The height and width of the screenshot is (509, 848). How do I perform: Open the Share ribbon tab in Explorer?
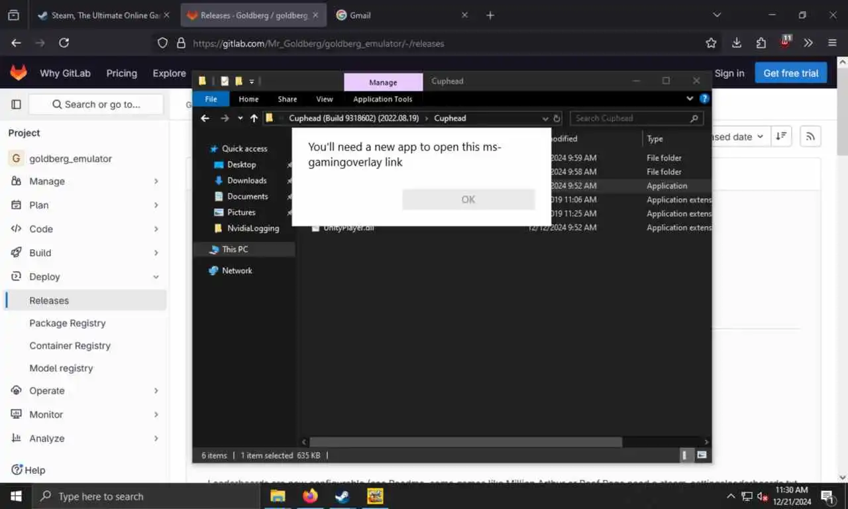[x=287, y=99]
